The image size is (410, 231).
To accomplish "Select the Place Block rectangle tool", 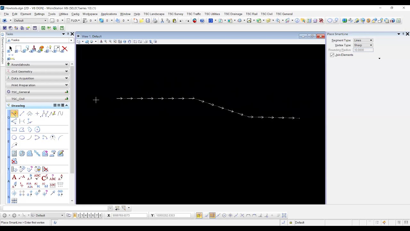I will [14, 130].
